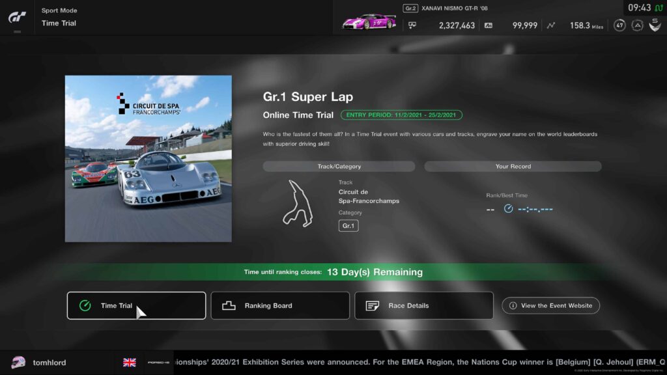Click the XANAVI NISMO GT-R '08 car name
Viewport: 667px width, 375px height.
click(x=454, y=8)
